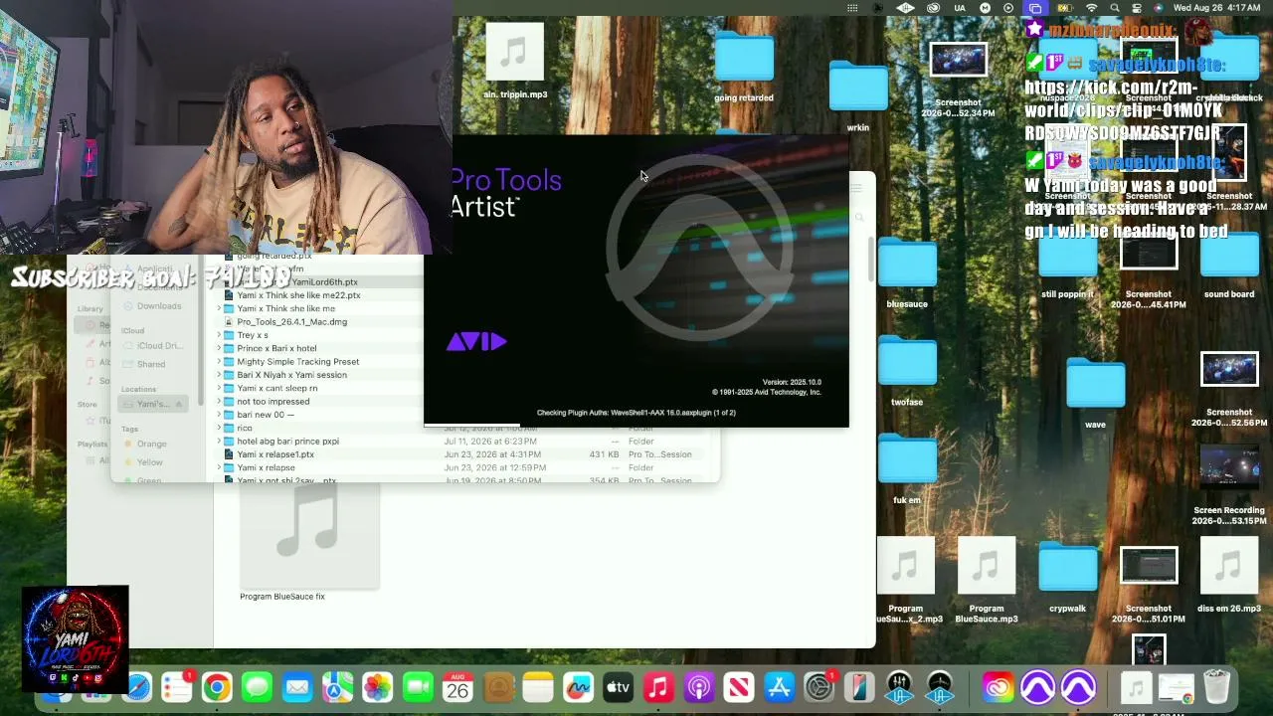Open Messages in the dock

click(257, 687)
